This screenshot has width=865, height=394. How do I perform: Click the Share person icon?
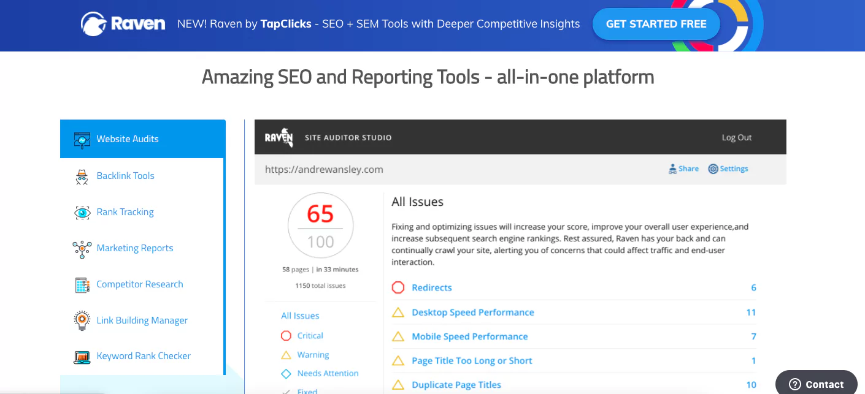tap(672, 169)
